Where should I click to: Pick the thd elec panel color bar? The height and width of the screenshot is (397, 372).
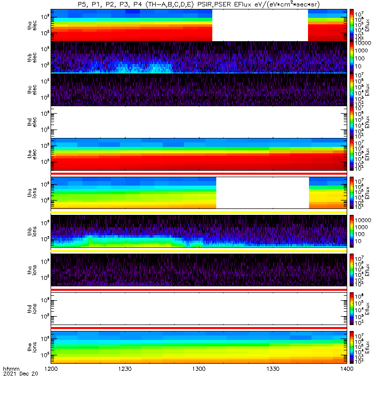tap(352, 122)
